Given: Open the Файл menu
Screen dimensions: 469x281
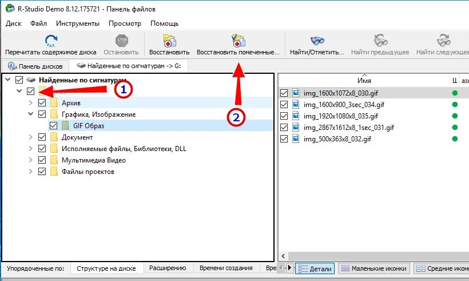Looking at the screenshot, I should point(38,23).
